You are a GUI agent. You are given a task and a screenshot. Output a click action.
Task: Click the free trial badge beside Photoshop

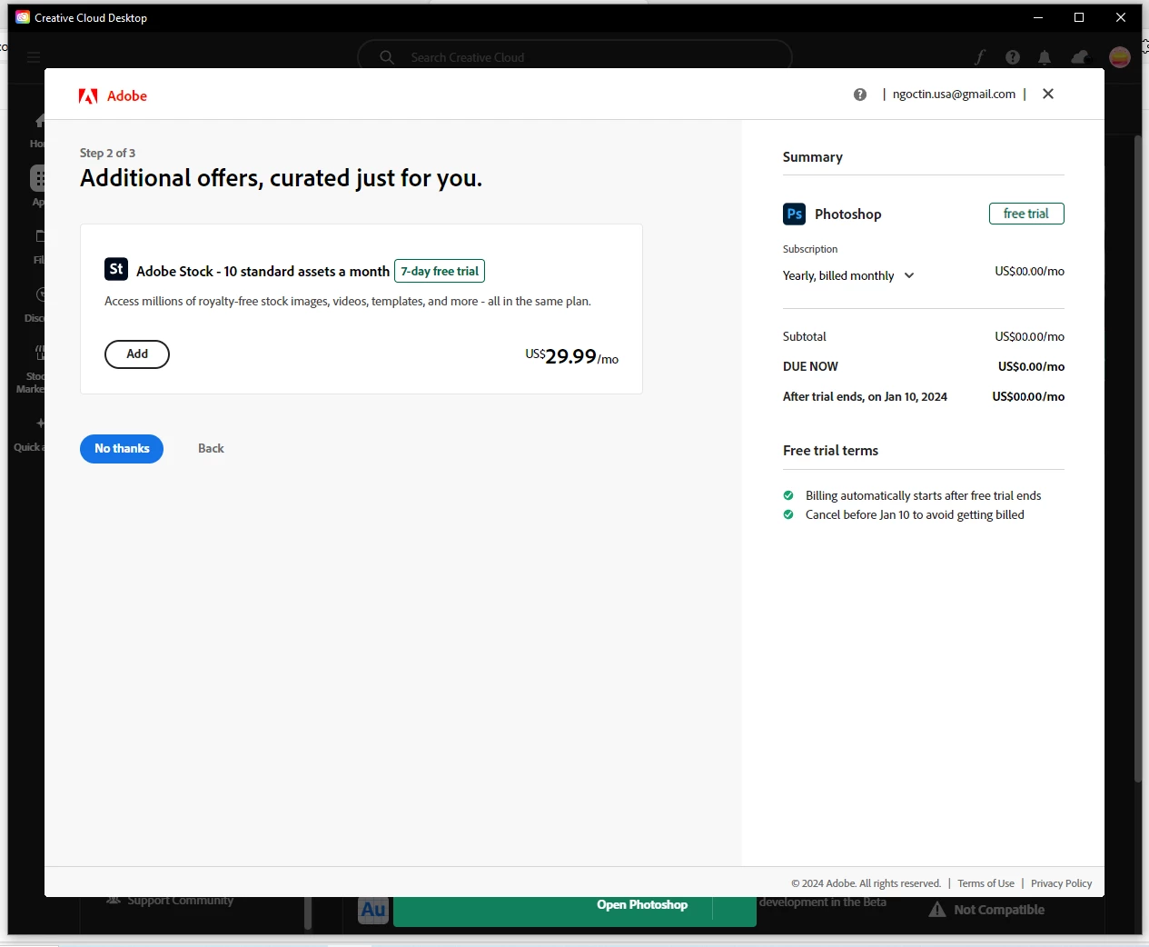pyautogui.click(x=1026, y=214)
